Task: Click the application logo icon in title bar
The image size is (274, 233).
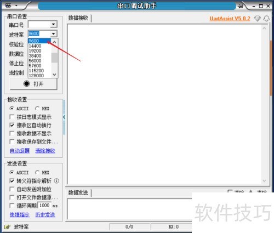Action: (x=8, y=5)
